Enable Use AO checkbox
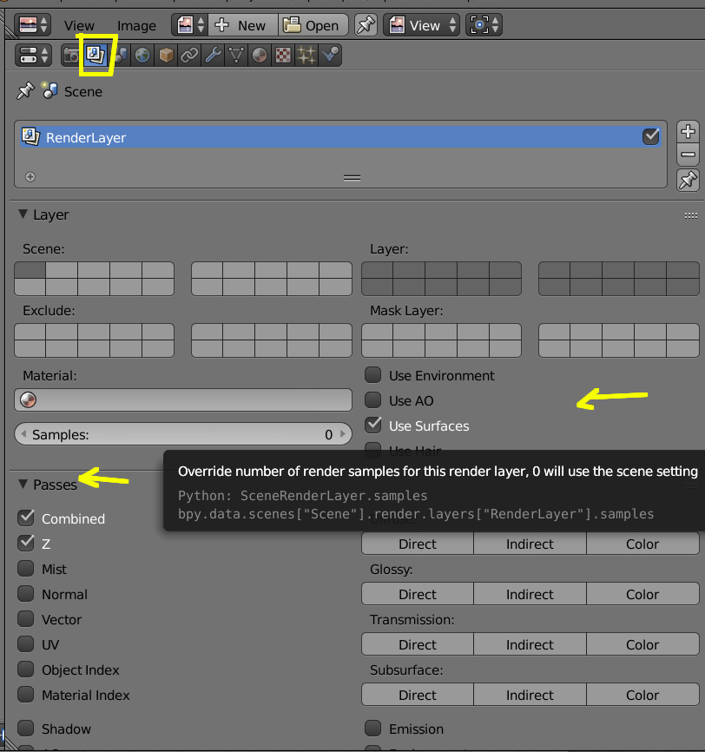This screenshot has height=752, width=705. 373,400
